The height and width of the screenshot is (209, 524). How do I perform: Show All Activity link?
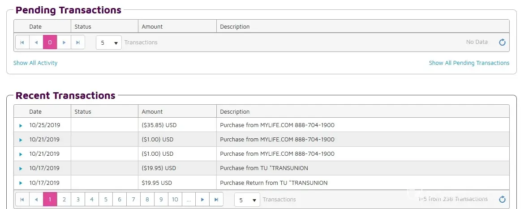coord(35,63)
